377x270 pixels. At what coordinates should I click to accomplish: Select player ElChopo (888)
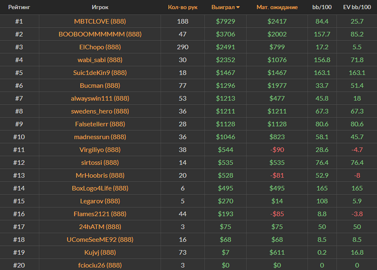pos(100,47)
